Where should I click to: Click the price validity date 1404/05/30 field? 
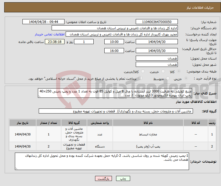tap(156, 51)
